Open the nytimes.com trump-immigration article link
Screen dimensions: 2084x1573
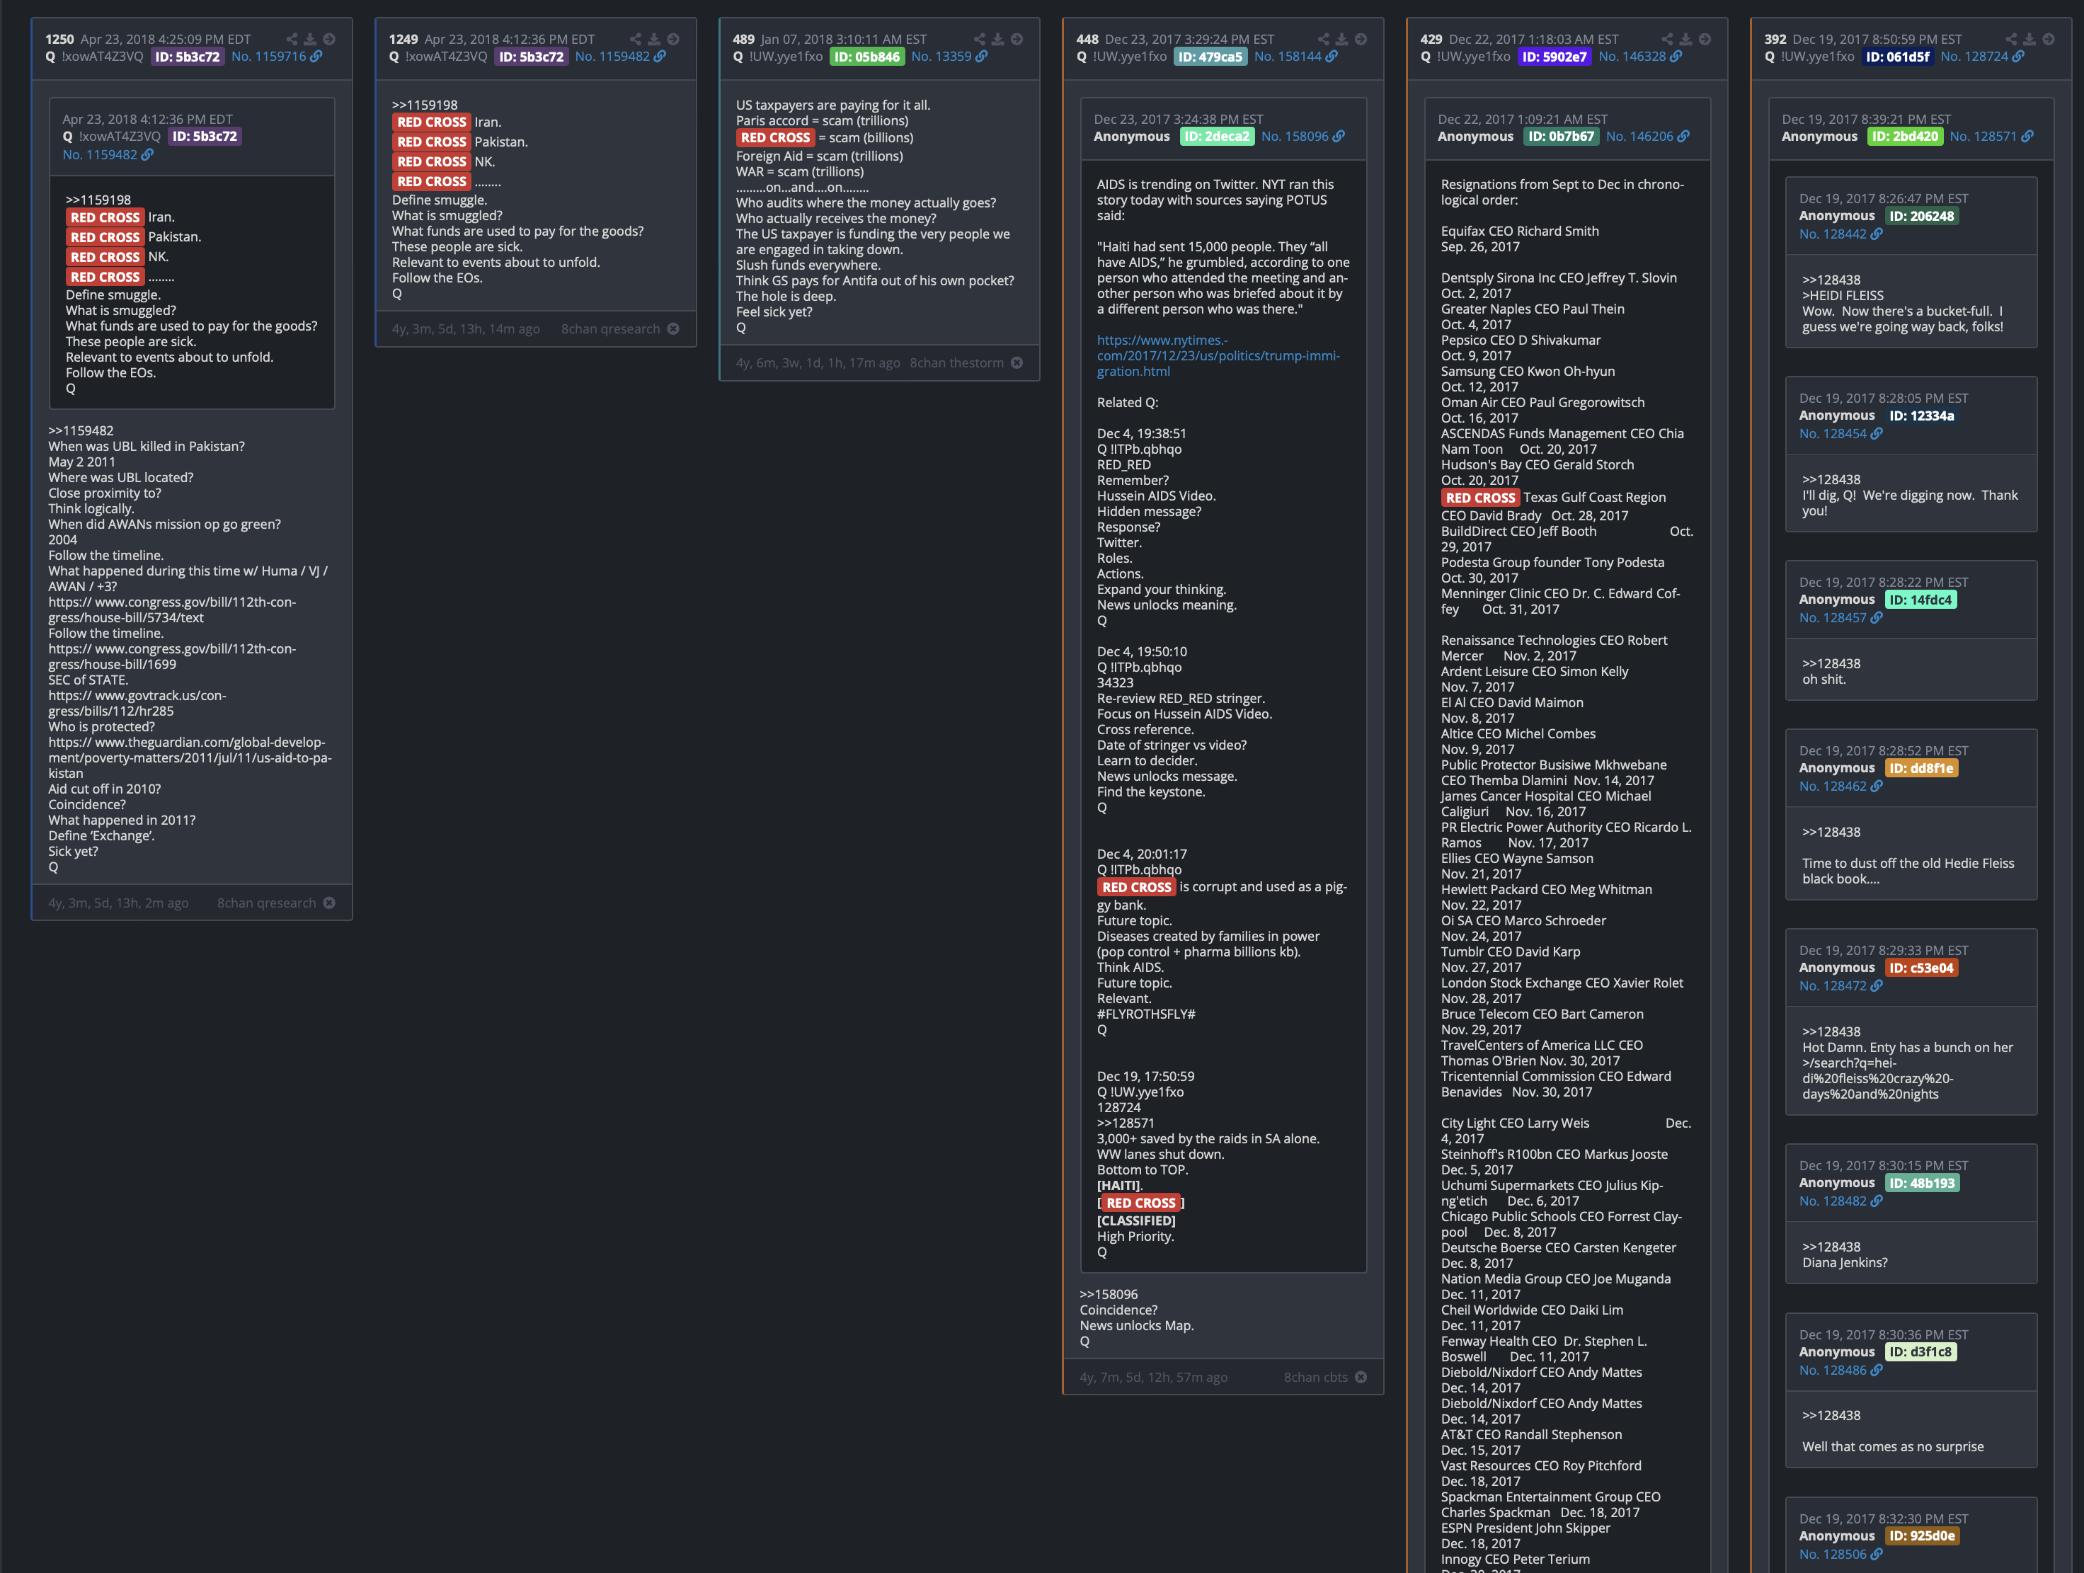click(x=1218, y=355)
